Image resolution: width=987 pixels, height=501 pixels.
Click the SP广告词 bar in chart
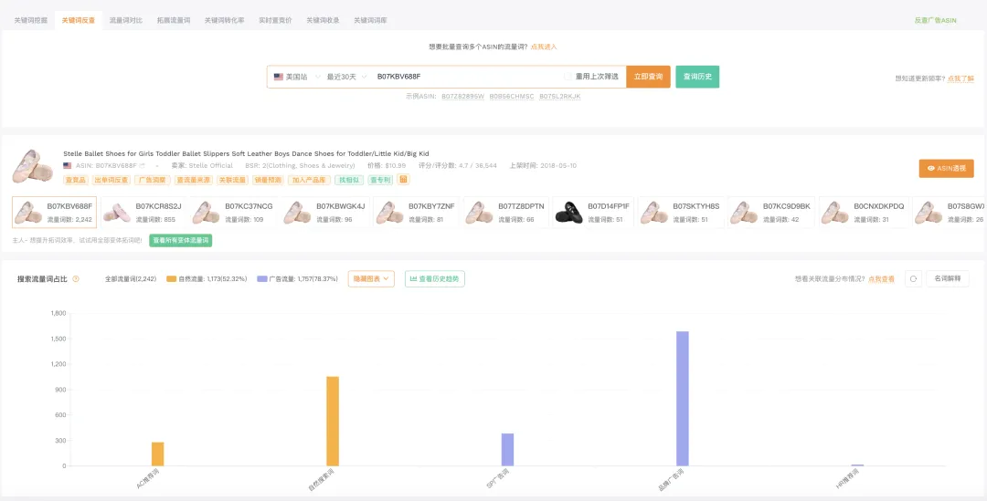507,450
